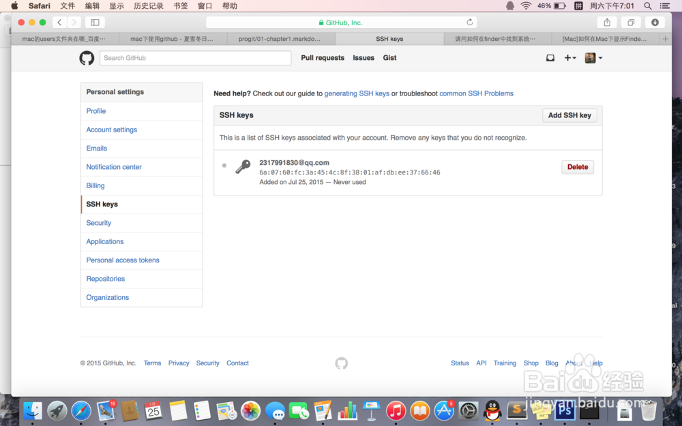Screen dimensions: 682x426
Task: Click the footer Terms link
Action: [x=152, y=363]
